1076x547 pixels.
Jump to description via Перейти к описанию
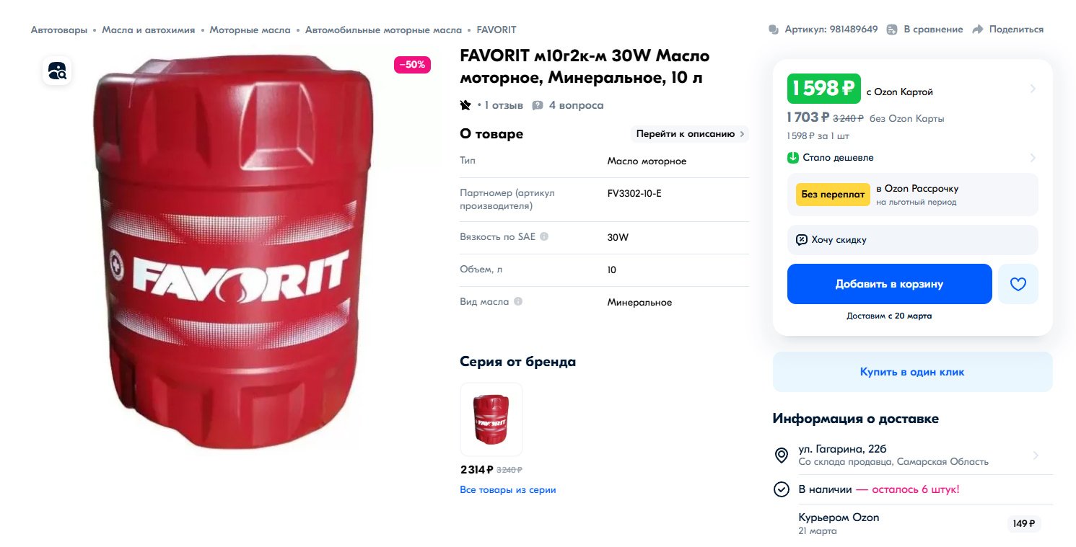690,134
